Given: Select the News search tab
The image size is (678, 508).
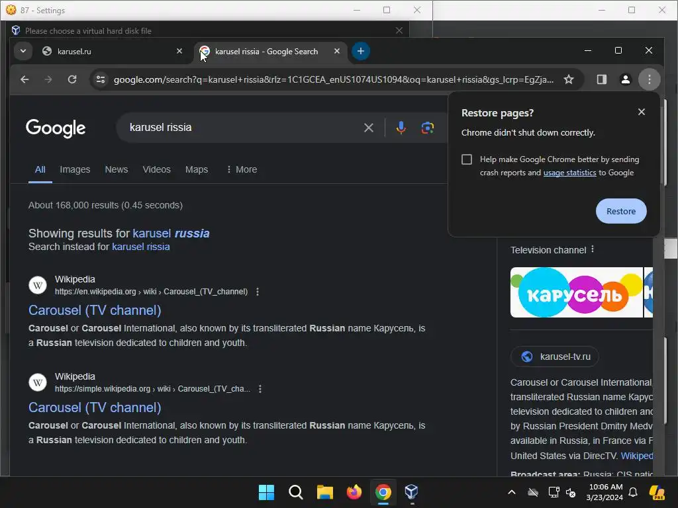Looking at the screenshot, I should pos(117,169).
